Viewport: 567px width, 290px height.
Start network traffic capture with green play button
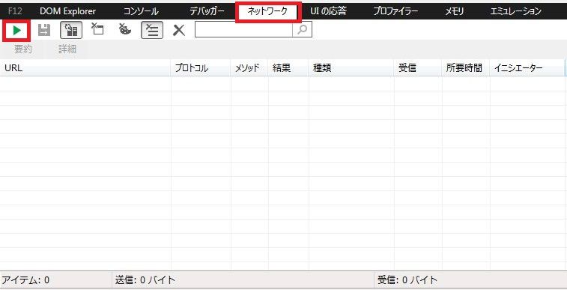tap(16, 31)
